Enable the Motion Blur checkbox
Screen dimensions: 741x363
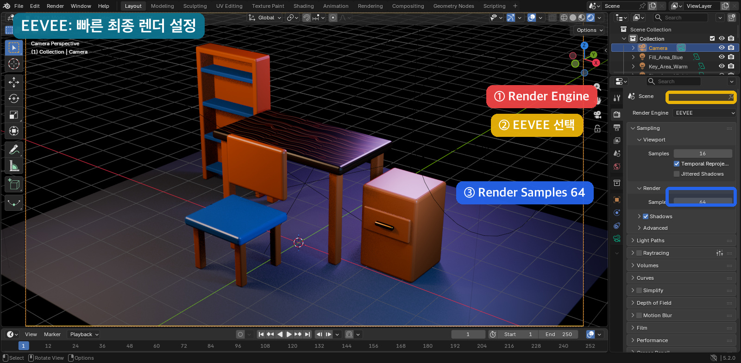tap(639, 315)
